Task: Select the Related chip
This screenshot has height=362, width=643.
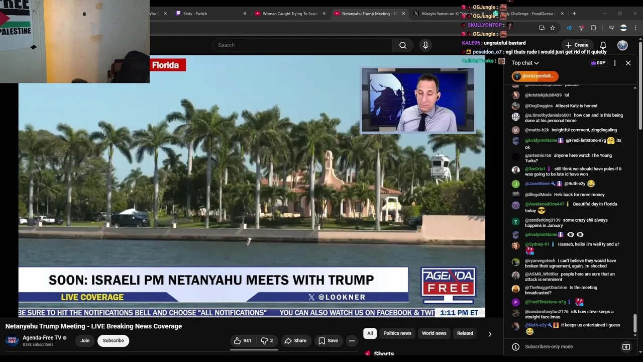Action: 465,333
